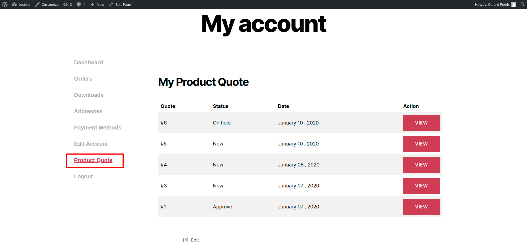Click the plus New content icon
The width and height of the screenshot is (527, 249).
(92, 4)
